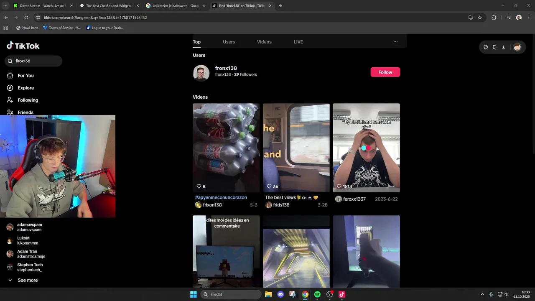Click the Chrome back arrow

tap(6, 18)
